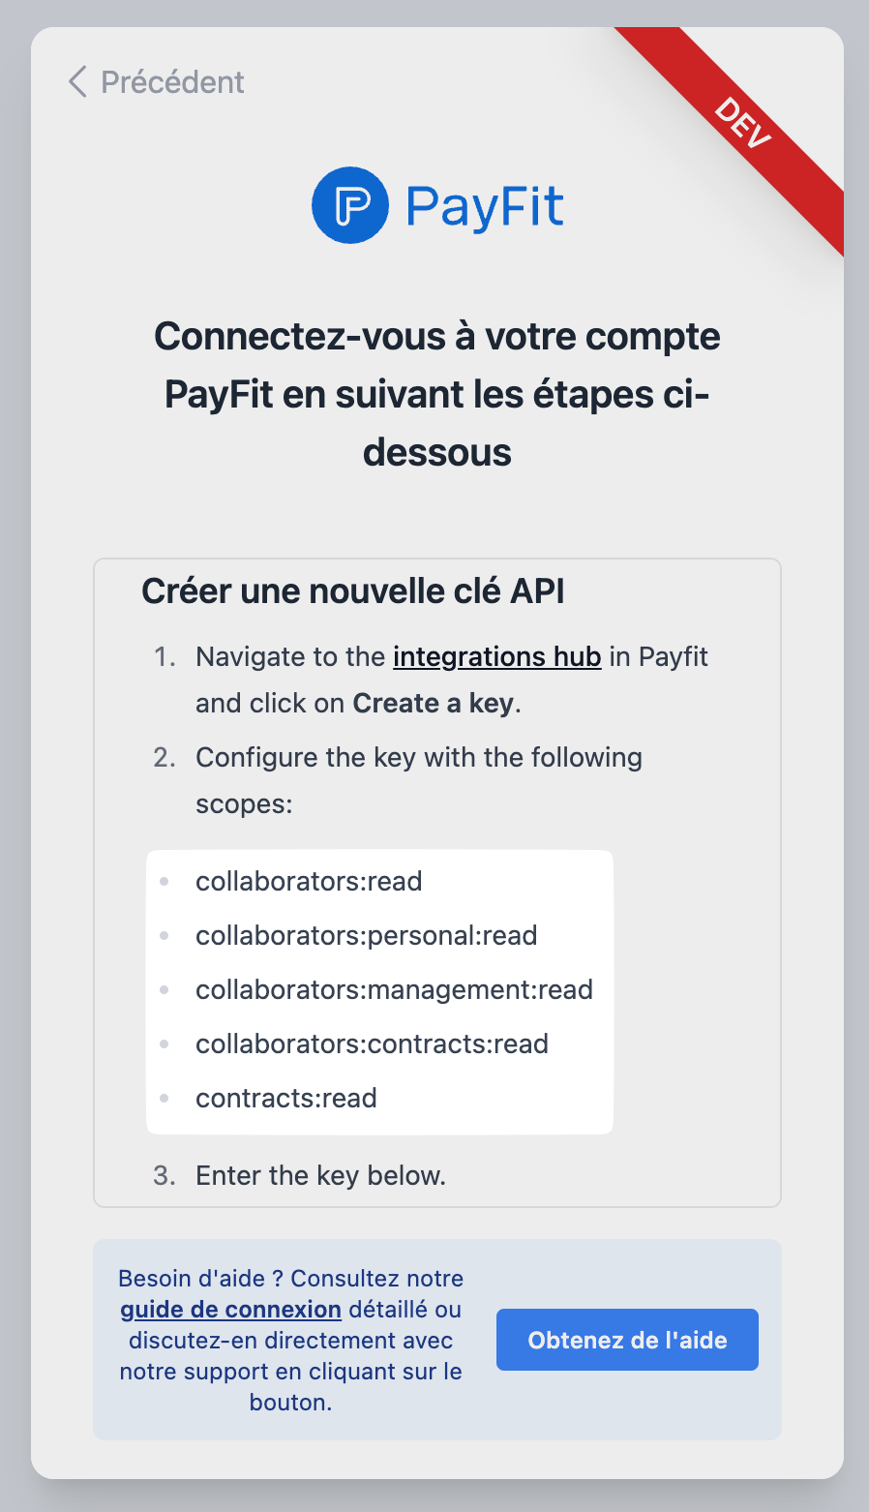Image resolution: width=869 pixels, height=1512 pixels.
Task: Open the integrations hub link
Action: [496, 656]
